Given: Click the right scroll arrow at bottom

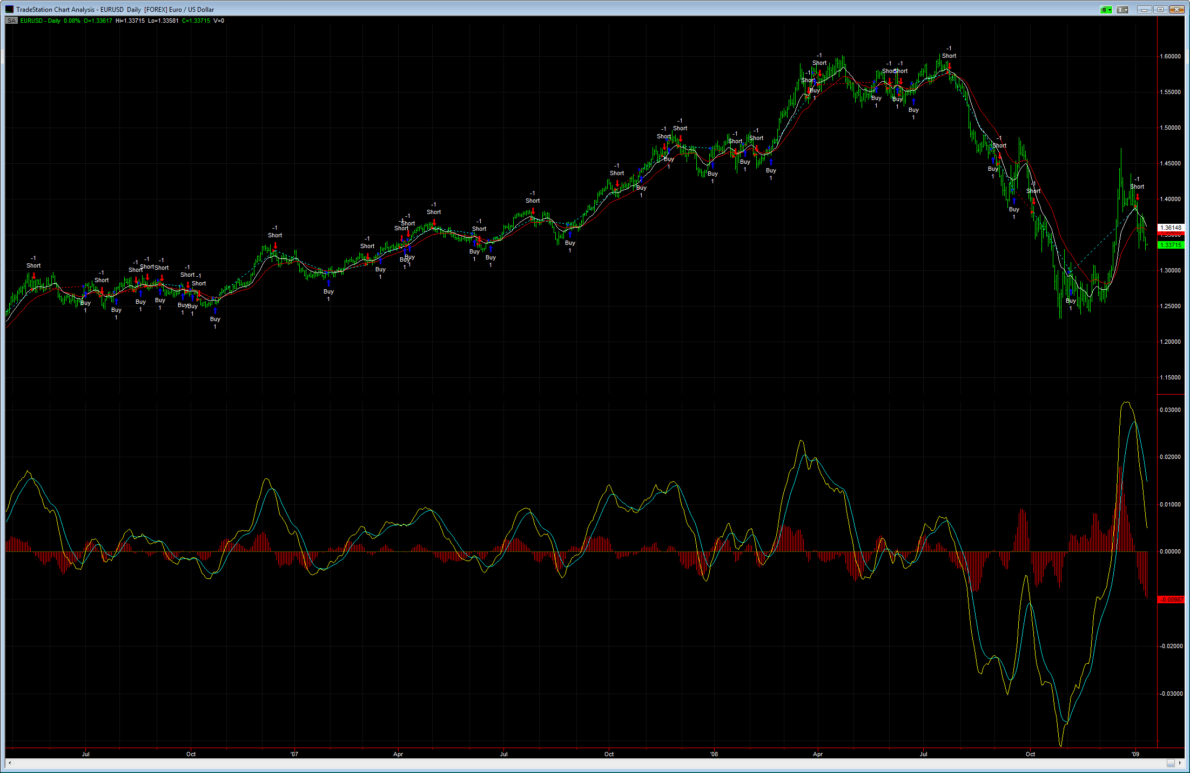Looking at the screenshot, I should [x=1180, y=763].
